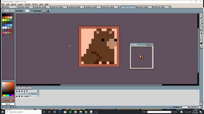204x114 pixels.
Task: Open the Select menu
Action: (x=35, y=4)
